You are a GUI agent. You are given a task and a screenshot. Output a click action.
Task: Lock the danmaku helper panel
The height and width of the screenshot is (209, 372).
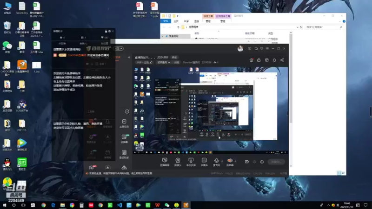pyautogui.click(x=106, y=31)
